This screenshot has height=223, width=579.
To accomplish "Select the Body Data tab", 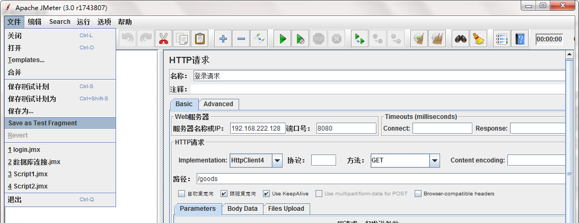I will coord(242,209).
